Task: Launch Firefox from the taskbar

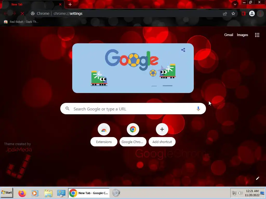Action: click(22, 193)
